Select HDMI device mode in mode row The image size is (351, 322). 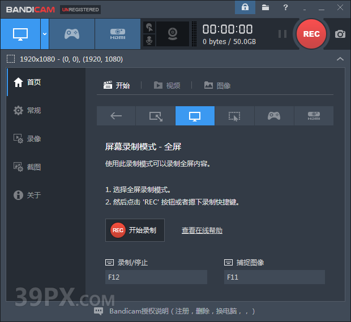(x=314, y=116)
